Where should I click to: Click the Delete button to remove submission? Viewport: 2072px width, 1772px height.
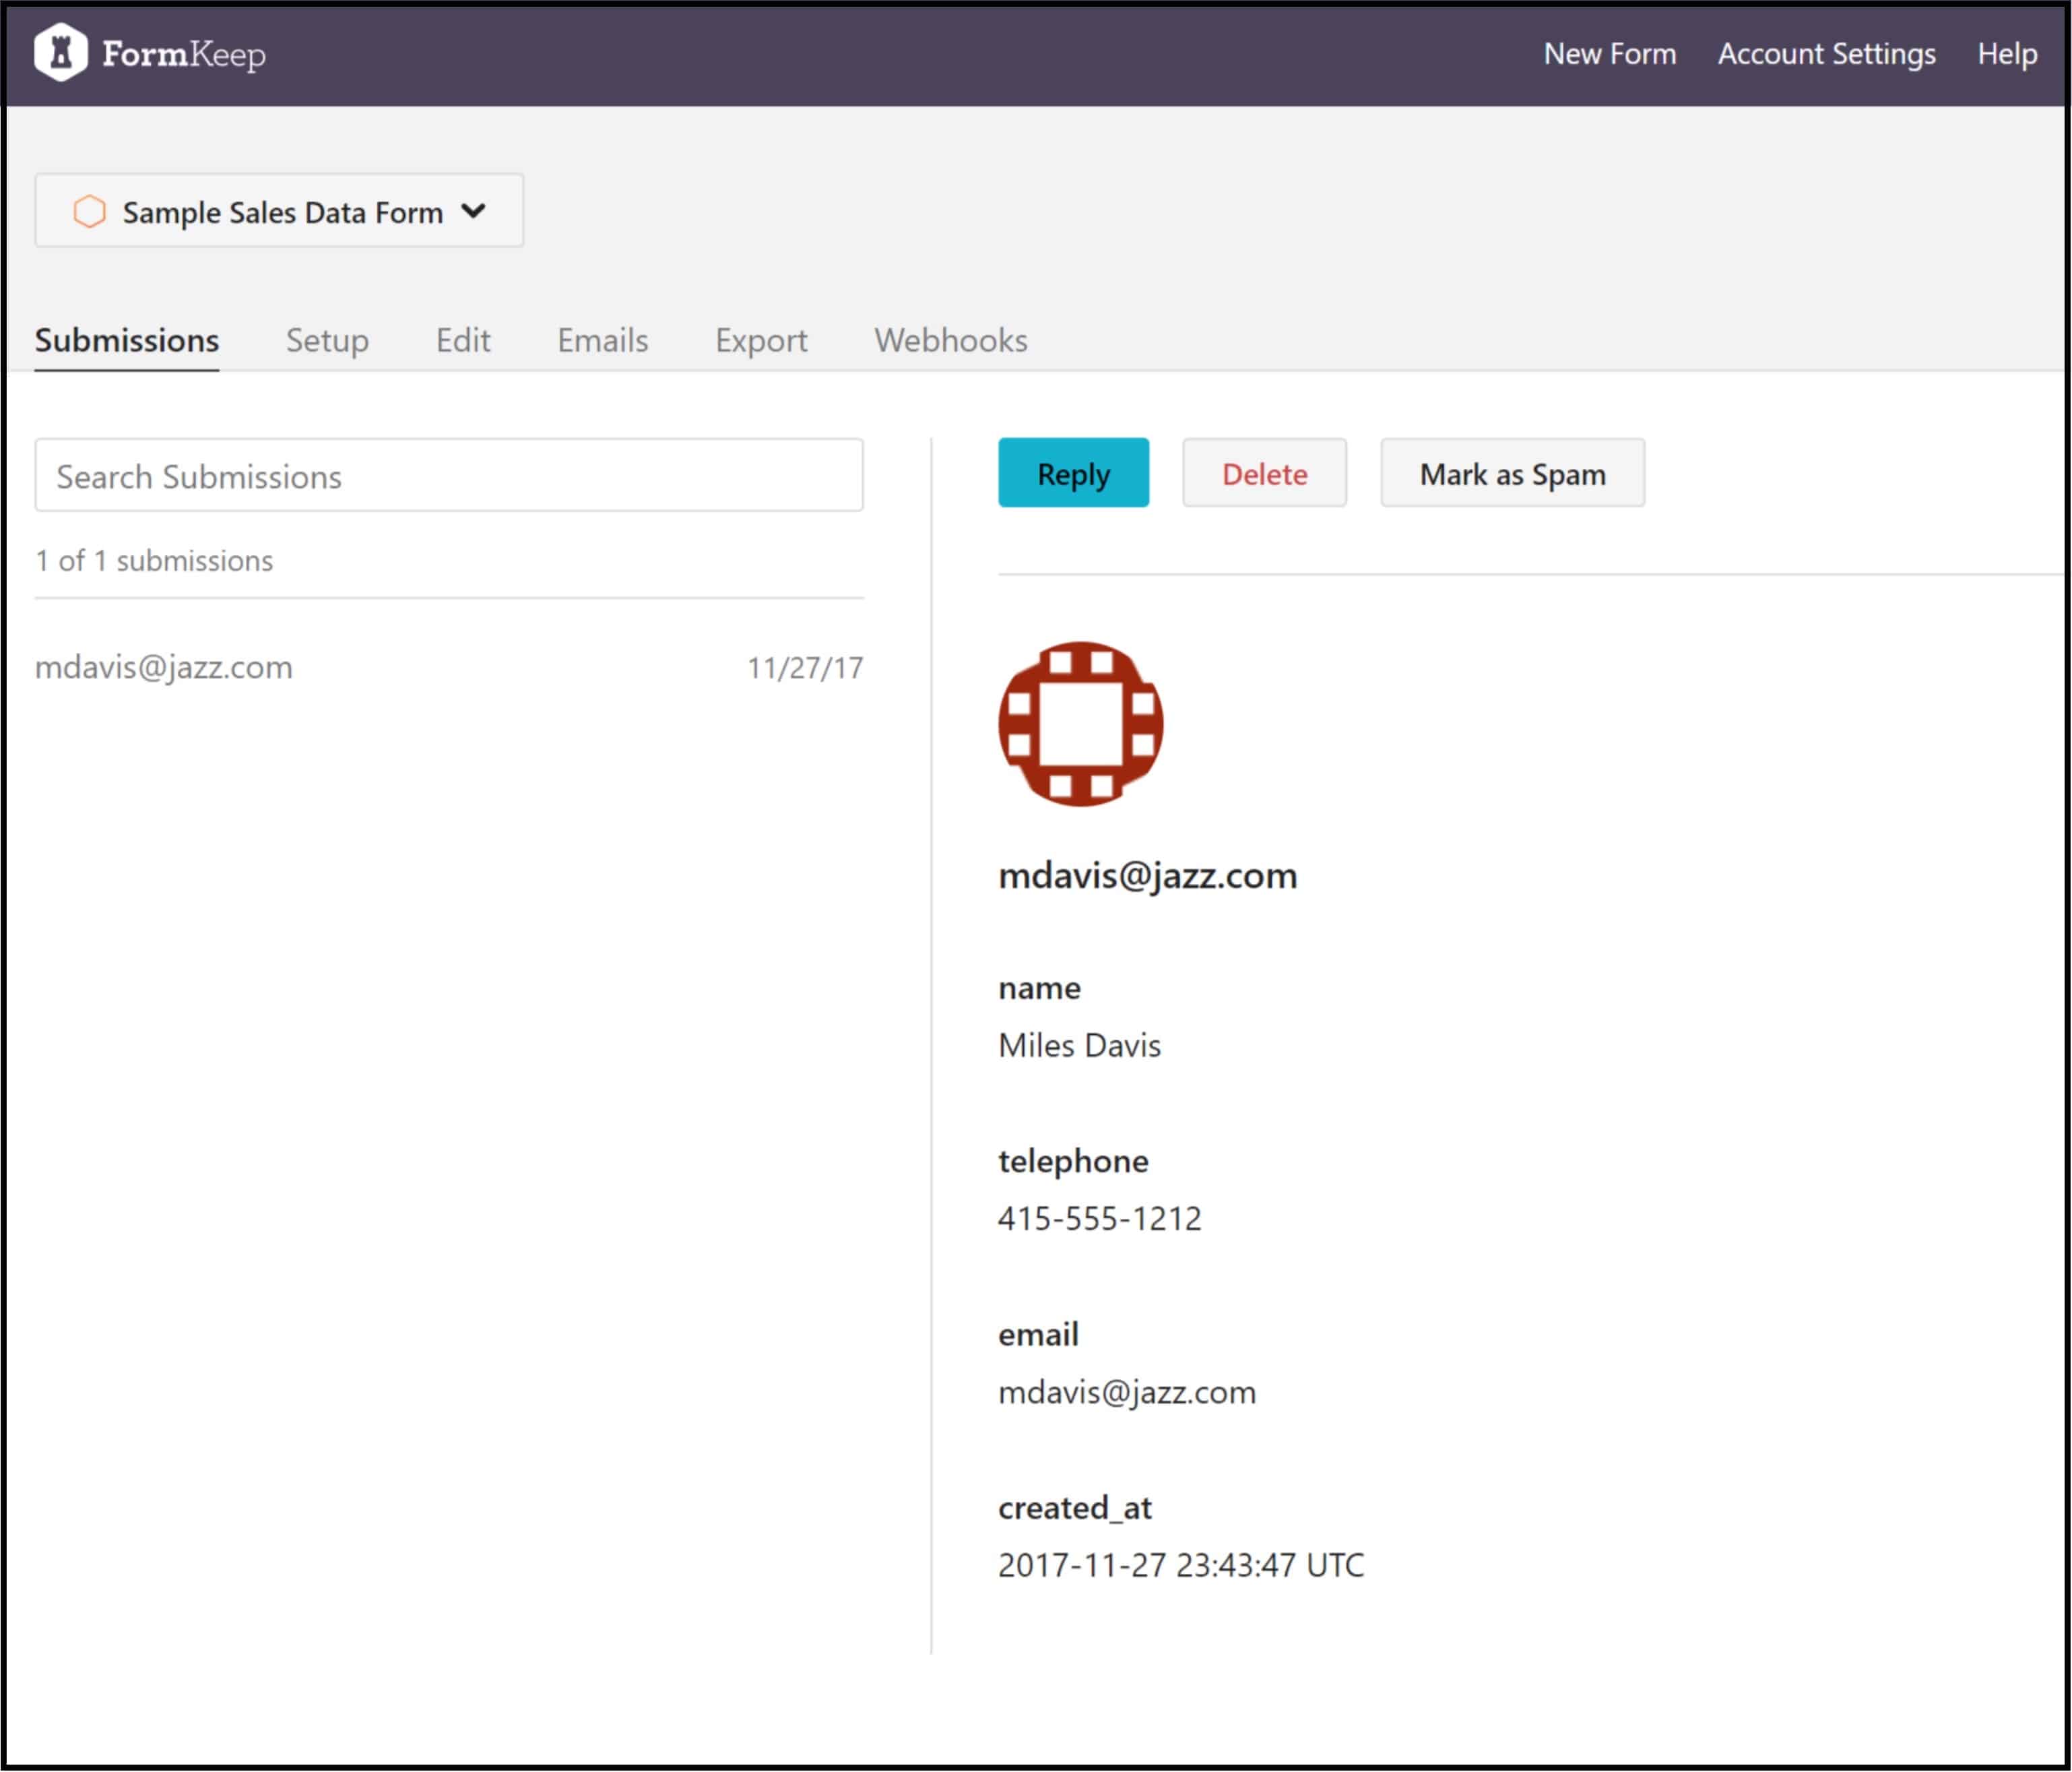(x=1265, y=474)
